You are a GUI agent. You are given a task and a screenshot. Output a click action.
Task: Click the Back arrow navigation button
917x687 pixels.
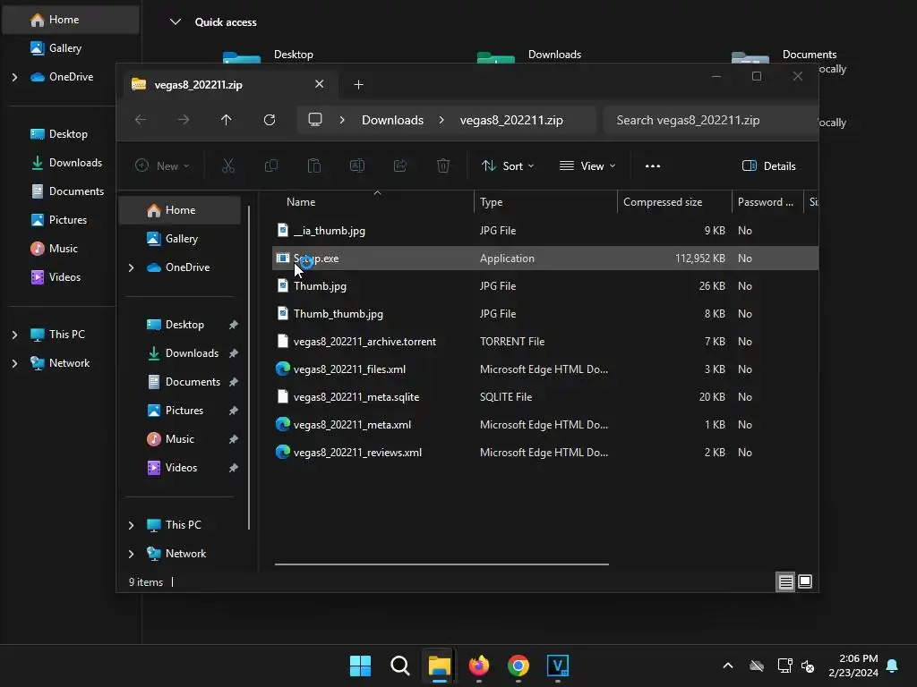coord(141,120)
